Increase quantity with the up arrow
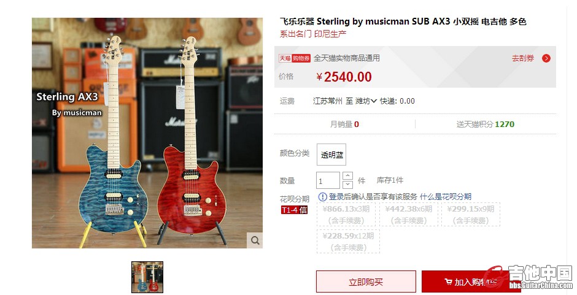 click(347, 176)
